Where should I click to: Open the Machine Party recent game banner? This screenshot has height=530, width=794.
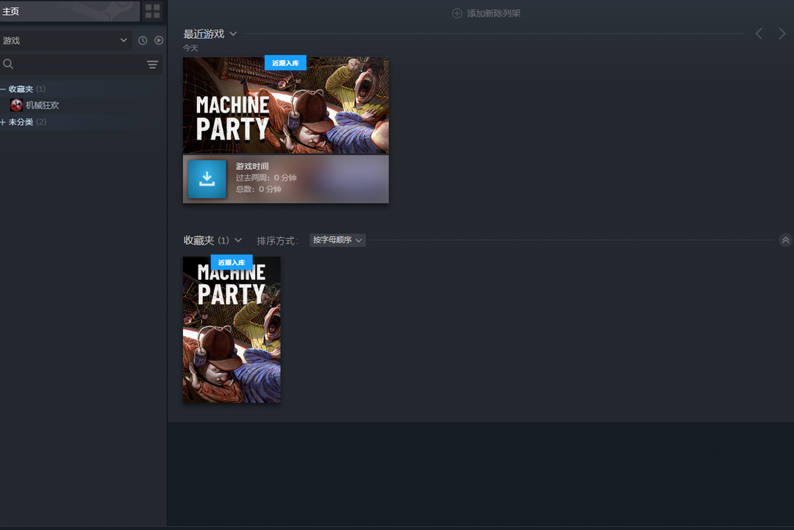click(x=285, y=105)
